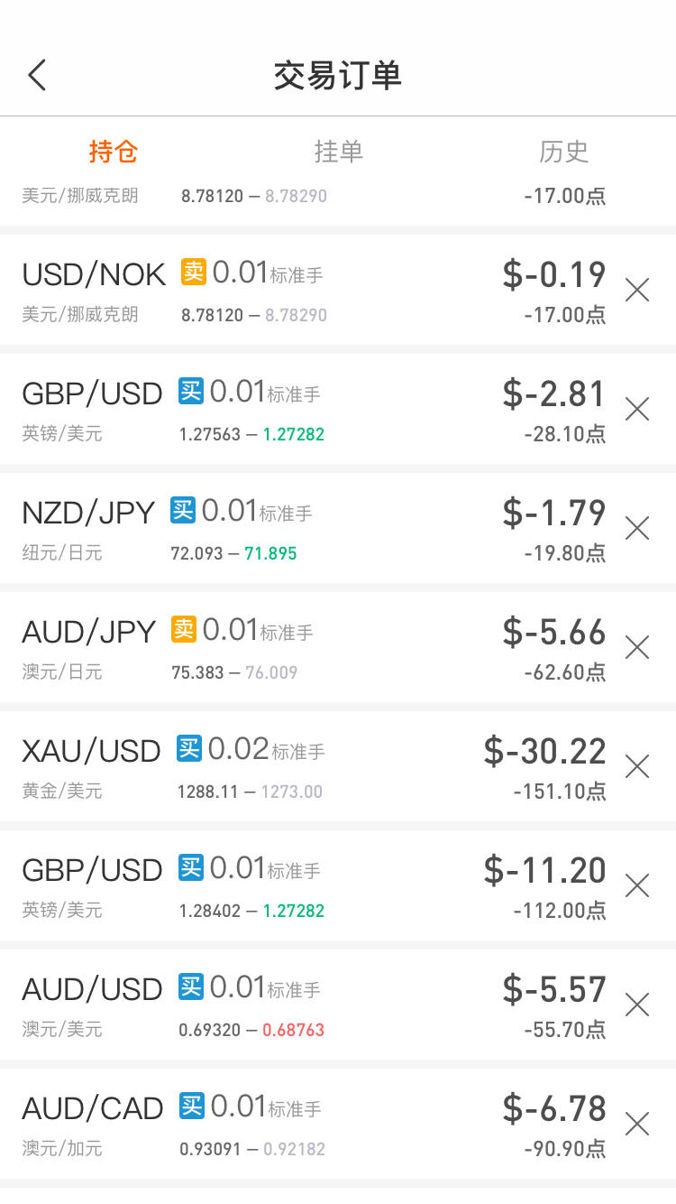Select the AUD/USD 0.69320 price line
The width and height of the screenshot is (676, 1204).
pyautogui.click(x=251, y=1030)
